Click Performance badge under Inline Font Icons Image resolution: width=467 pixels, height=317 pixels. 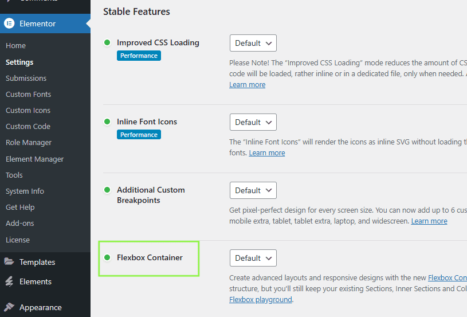[139, 135]
